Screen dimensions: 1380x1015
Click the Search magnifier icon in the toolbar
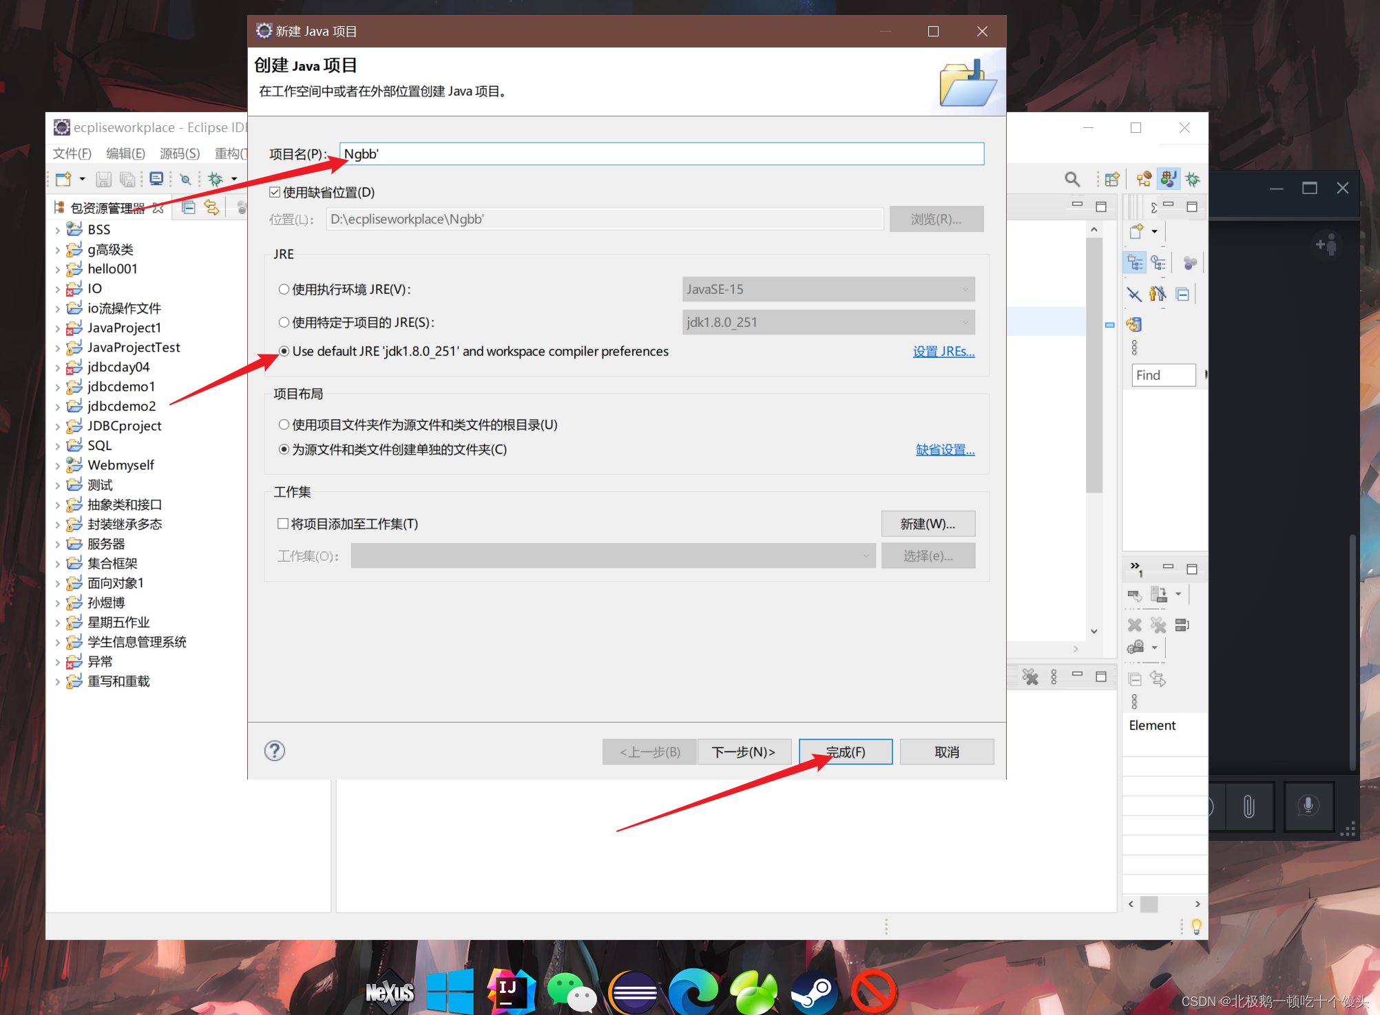1071,180
